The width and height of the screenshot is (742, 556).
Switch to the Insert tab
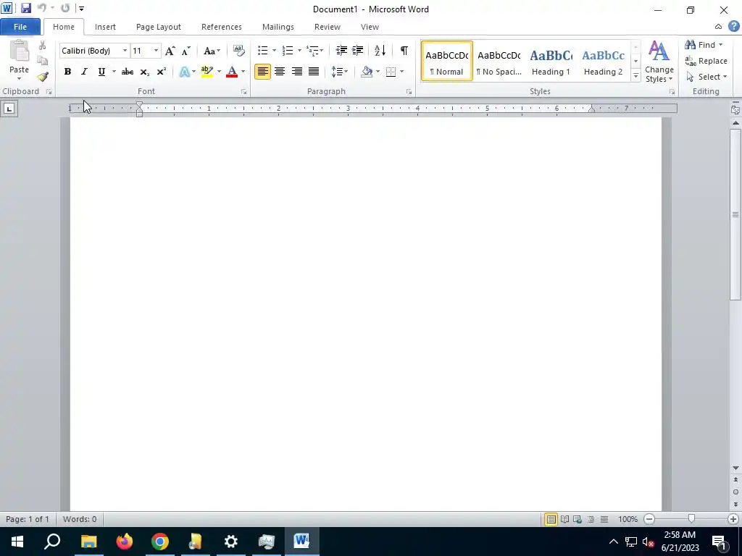[x=105, y=27]
